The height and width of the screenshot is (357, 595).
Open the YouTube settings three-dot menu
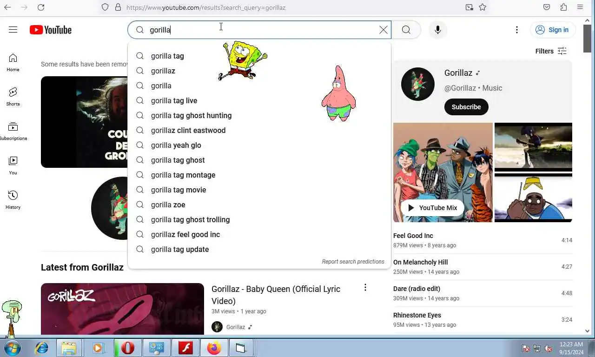click(517, 30)
